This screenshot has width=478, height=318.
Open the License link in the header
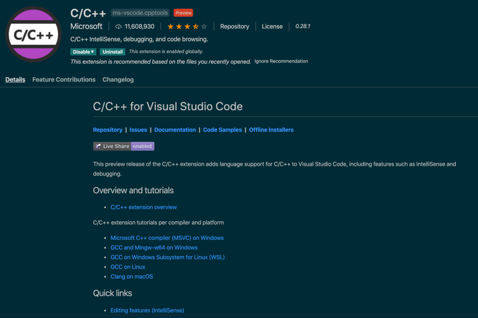coord(272,26)
